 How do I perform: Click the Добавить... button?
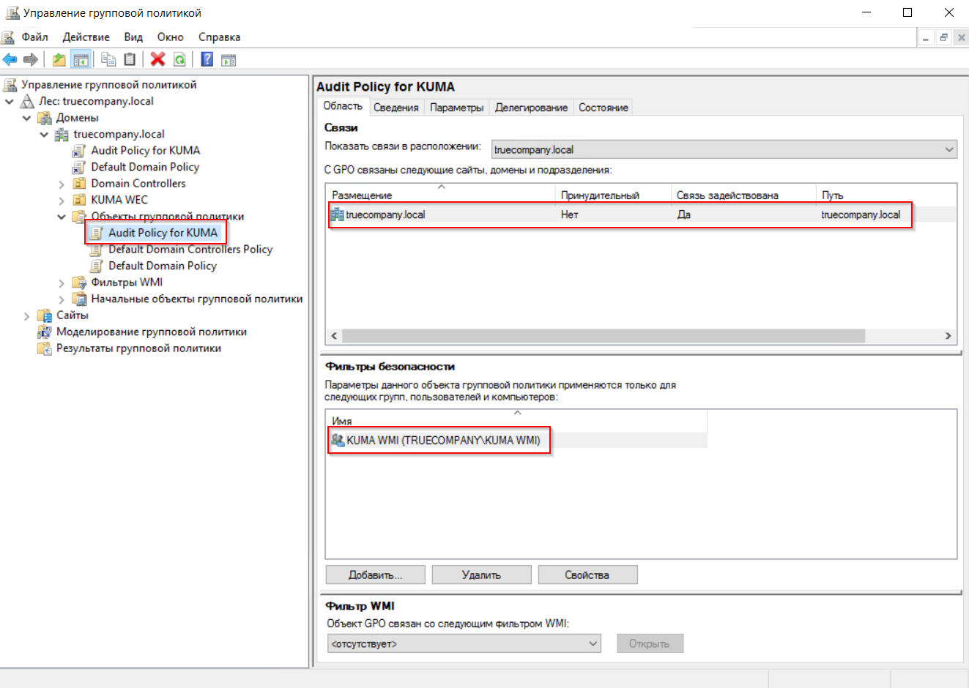click(375, 575)
